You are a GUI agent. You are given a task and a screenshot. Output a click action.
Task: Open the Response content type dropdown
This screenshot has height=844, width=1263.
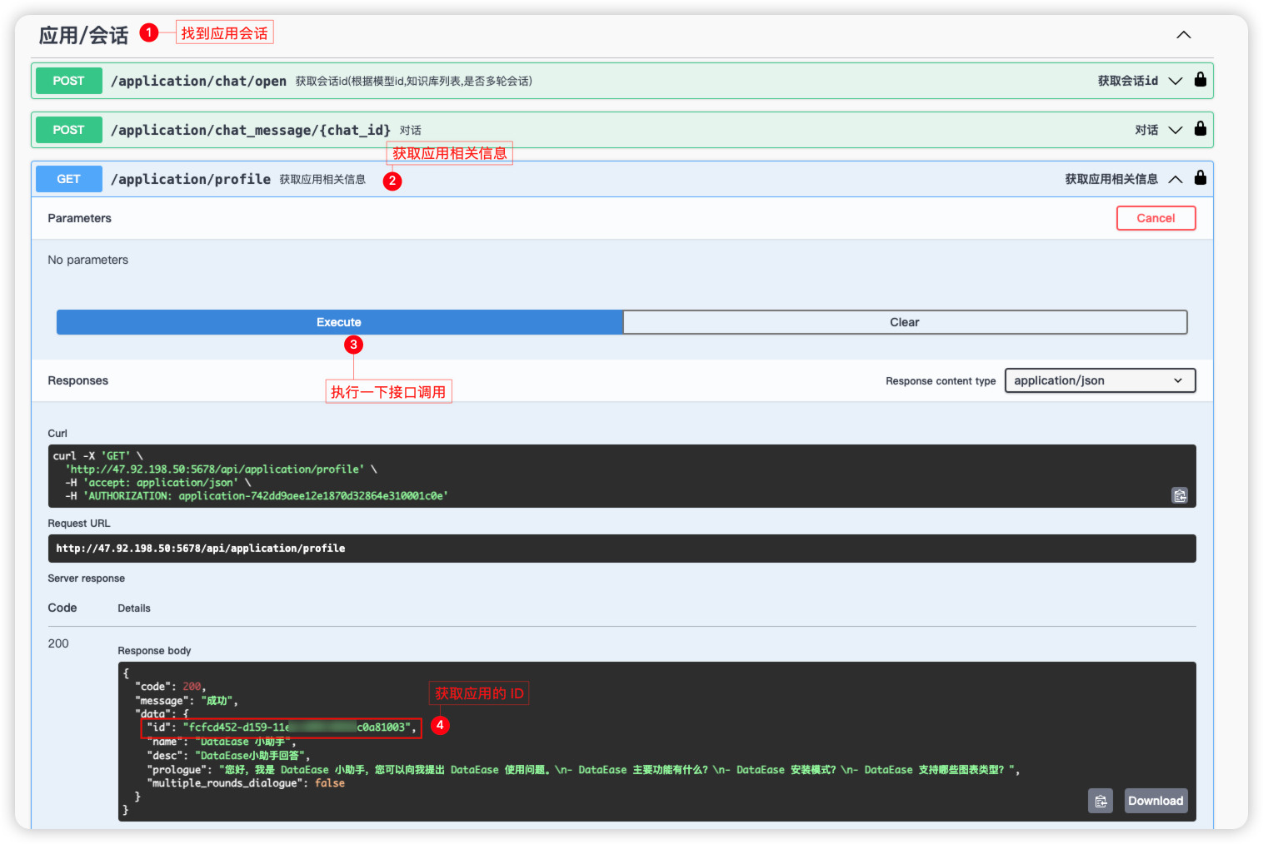click(x=1100, y=380)
